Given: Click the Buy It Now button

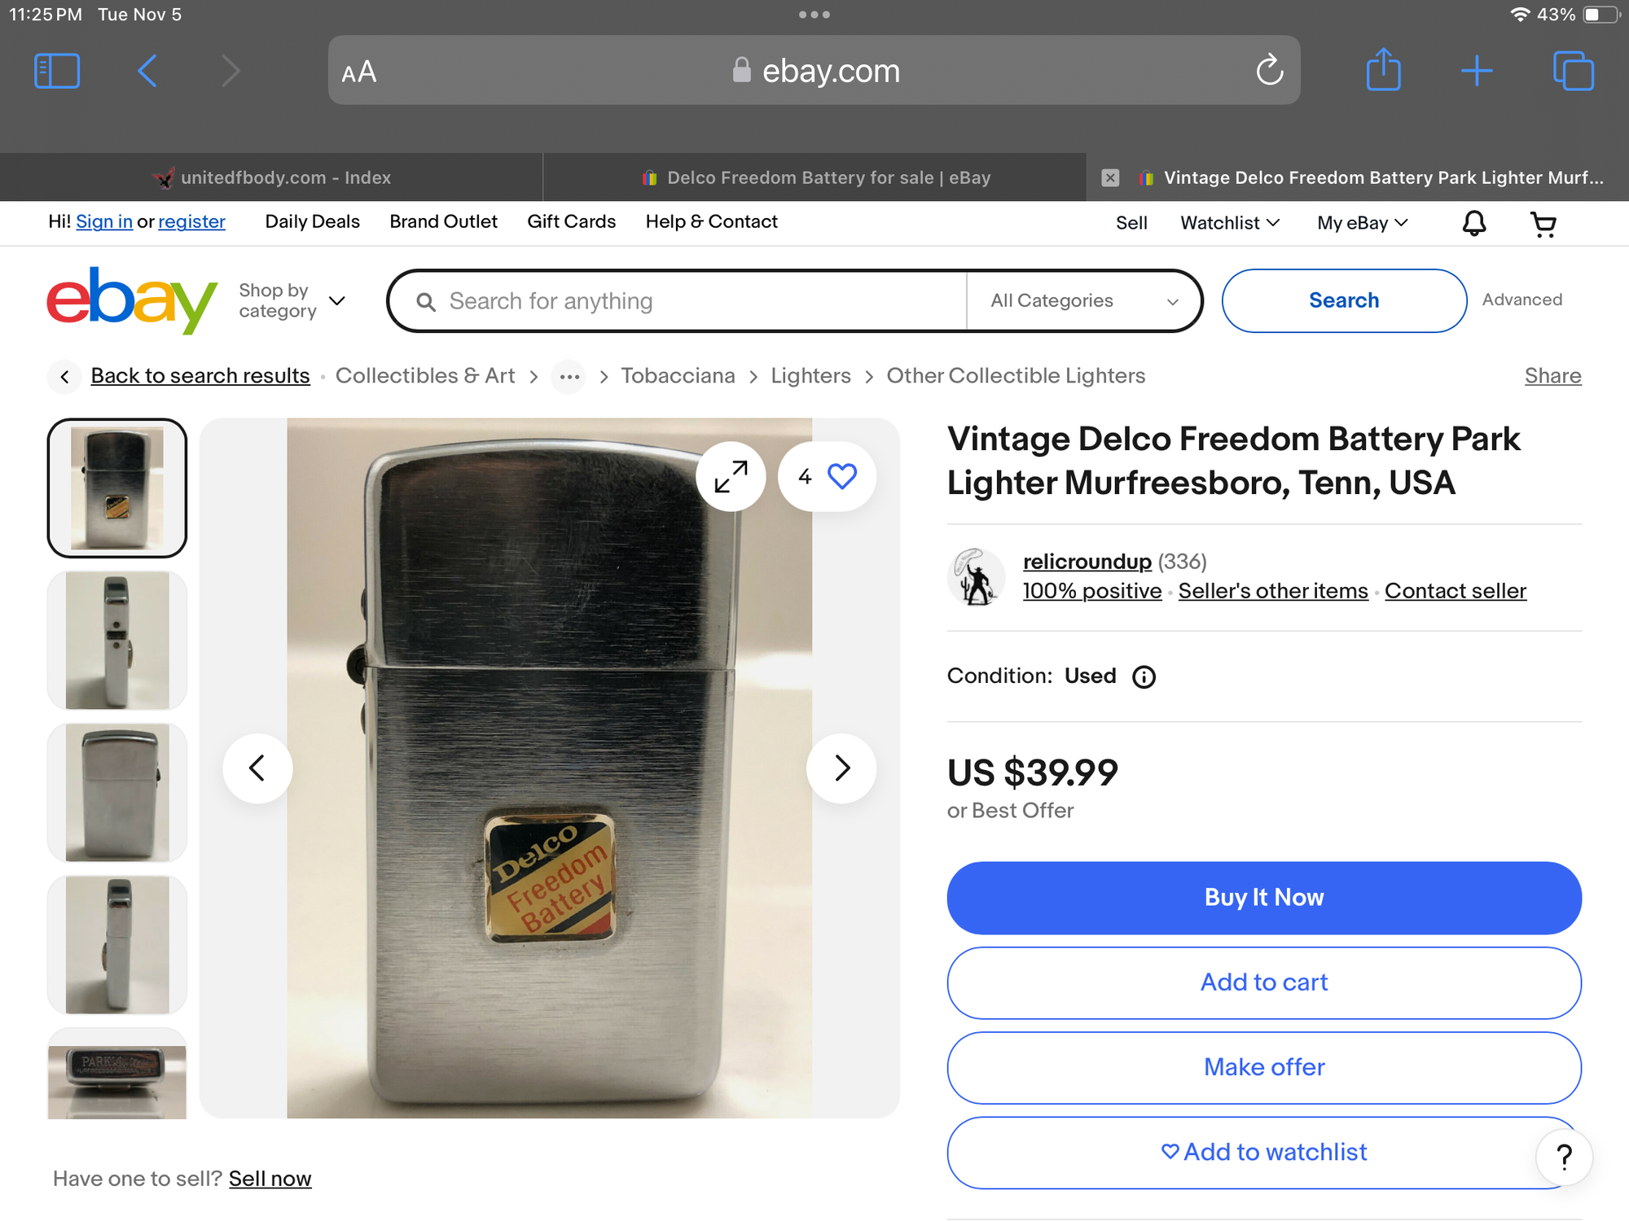Looking at the screenshot, I should pos(1264,897).
